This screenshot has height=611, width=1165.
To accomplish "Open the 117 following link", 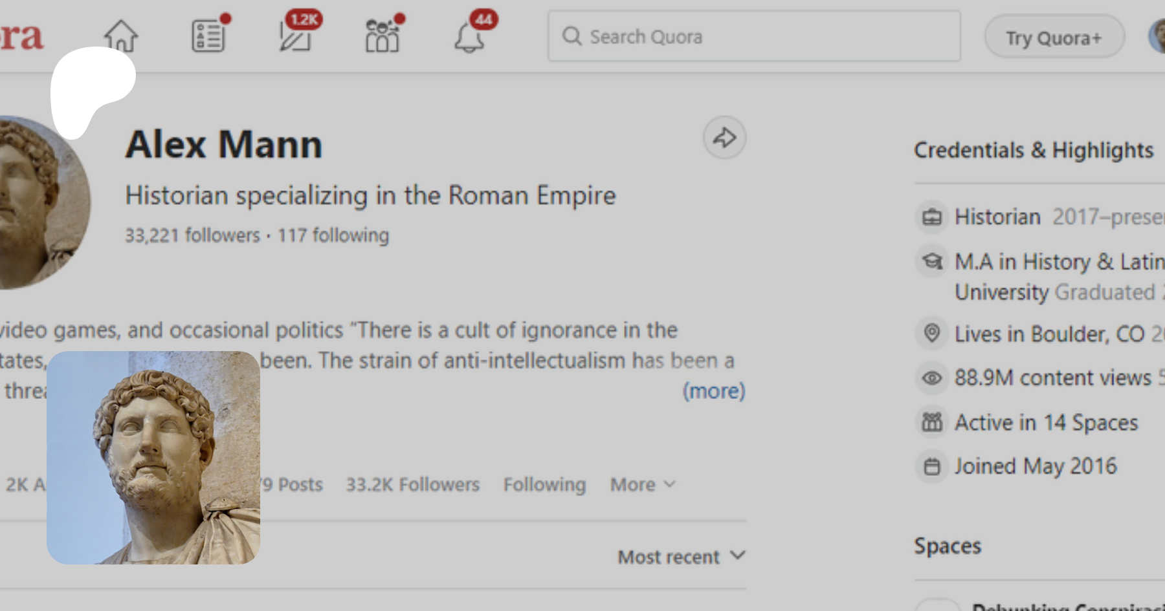I will coord(333,235).
